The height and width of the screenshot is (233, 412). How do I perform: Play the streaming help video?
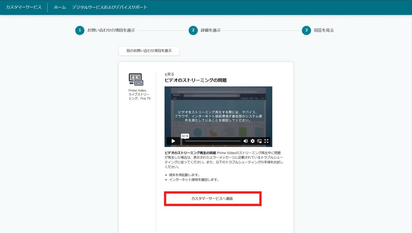tap(173, 141)
